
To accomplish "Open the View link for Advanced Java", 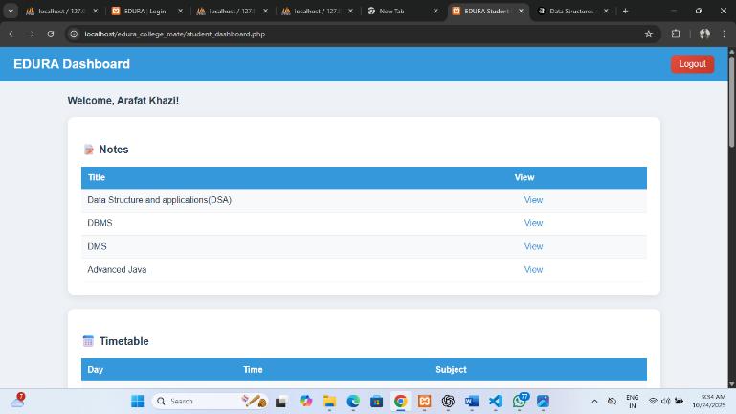I will (x=533, y=269).
